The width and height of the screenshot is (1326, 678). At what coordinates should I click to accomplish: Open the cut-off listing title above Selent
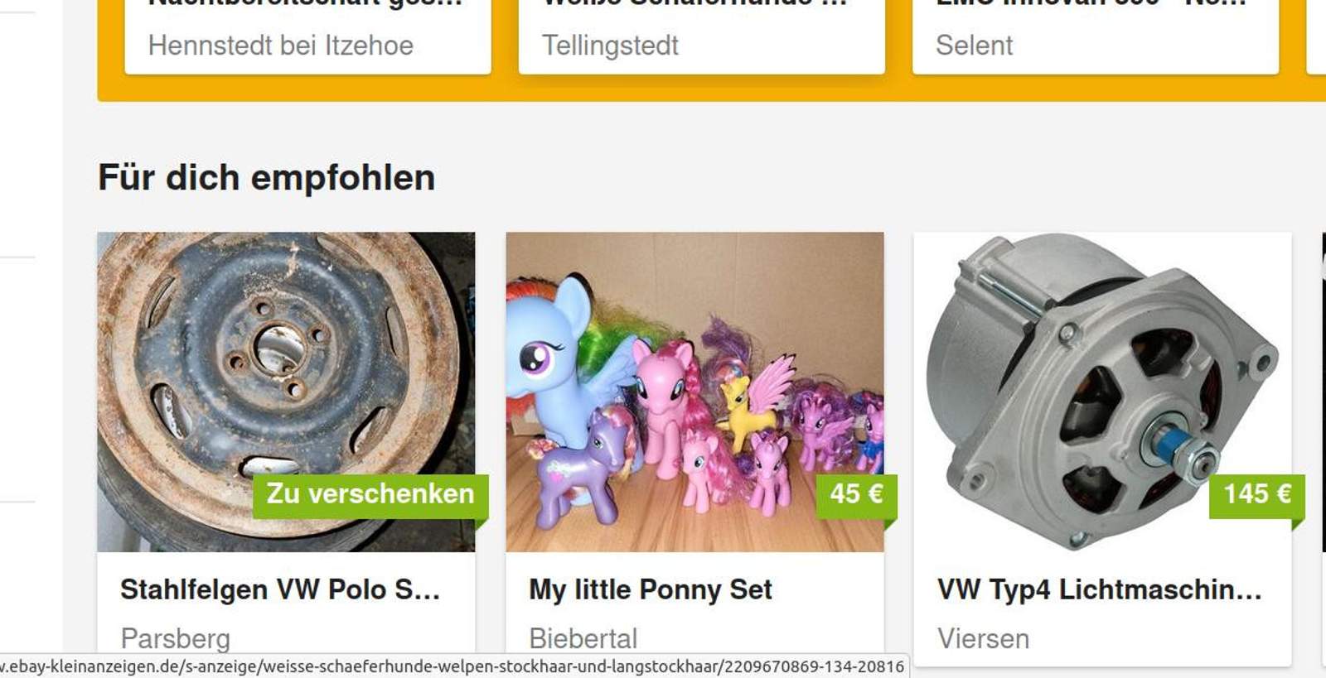tap(1091, 4)
